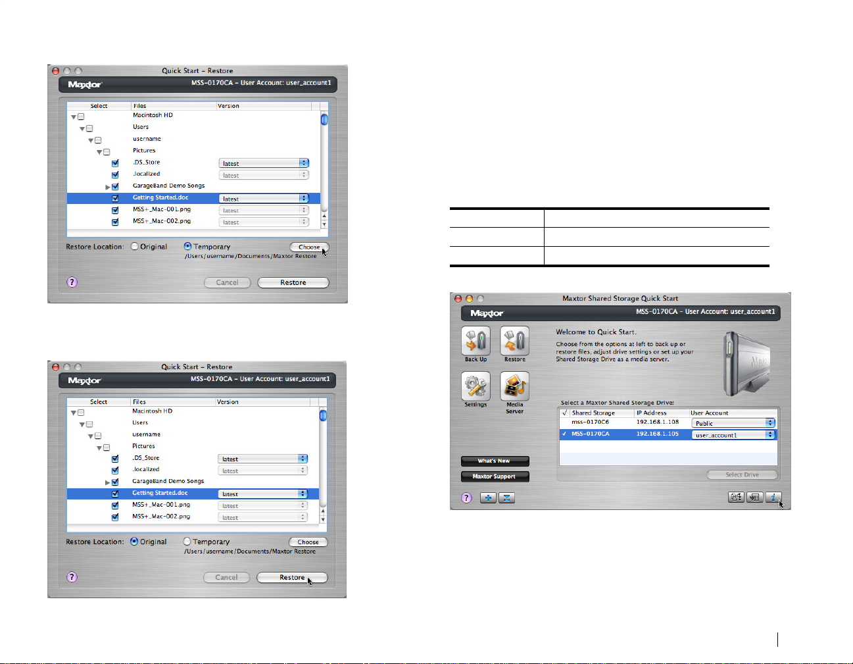Collapse the Users folder in upper Restore window
The width and height of the screenshot is (853, 664).
tap(82, 129)
